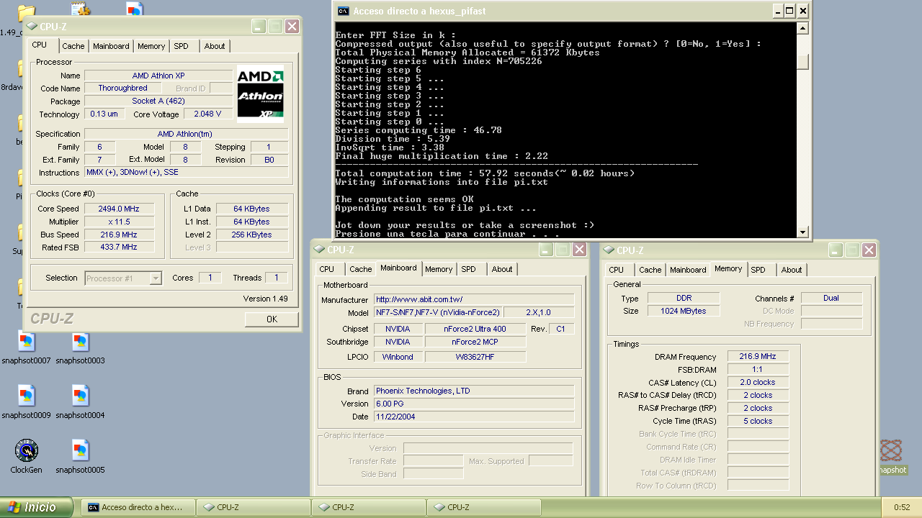Click the memory Type value DDR
Viewport: 922px width, 518px height.
pos(684,298)
